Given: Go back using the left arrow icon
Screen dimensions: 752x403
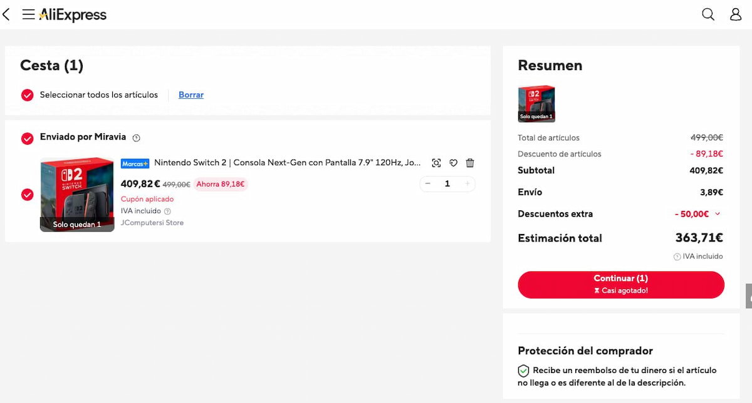Looking at the screenshot, I should tap(6, 14).
